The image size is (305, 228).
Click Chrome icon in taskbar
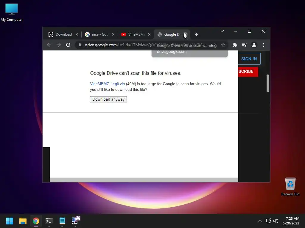36,221
